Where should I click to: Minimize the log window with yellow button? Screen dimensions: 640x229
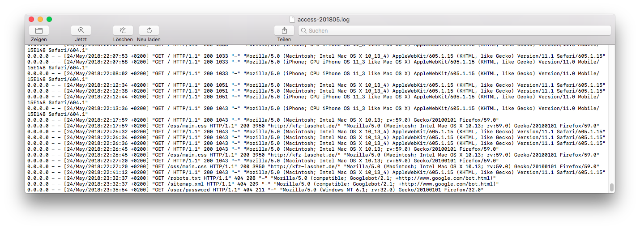tap(40, 19)
